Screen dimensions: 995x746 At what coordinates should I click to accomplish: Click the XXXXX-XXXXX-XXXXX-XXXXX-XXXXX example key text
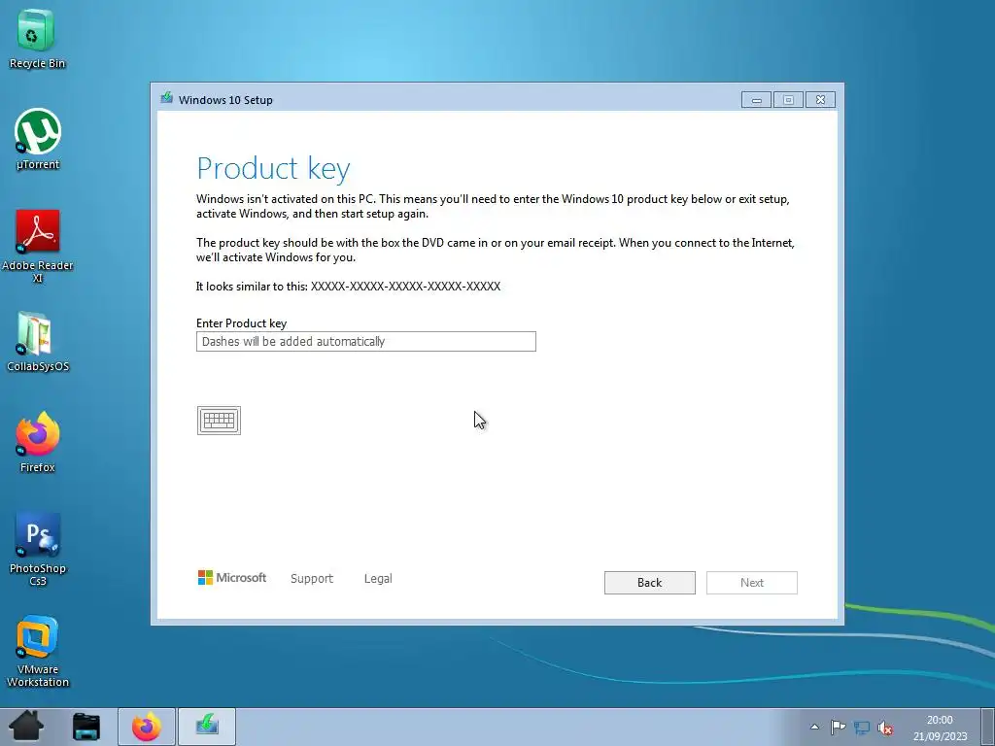click(405, 287)
